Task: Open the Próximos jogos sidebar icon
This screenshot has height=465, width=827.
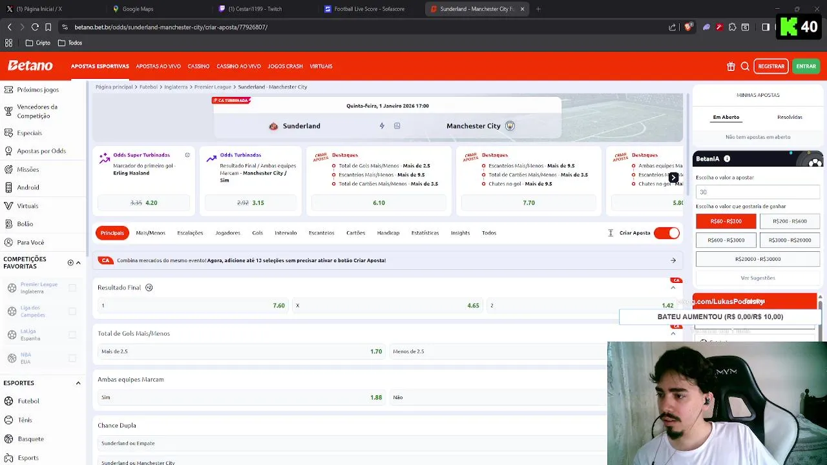Action: 8,89
